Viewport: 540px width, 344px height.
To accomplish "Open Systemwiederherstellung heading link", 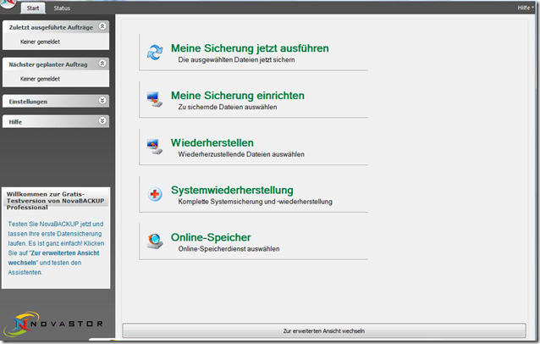I will click(x=232, y=190).
